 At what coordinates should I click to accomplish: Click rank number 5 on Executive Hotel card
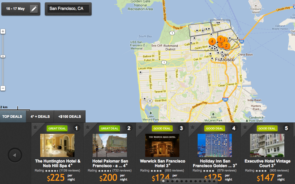[x=286, y=128]
